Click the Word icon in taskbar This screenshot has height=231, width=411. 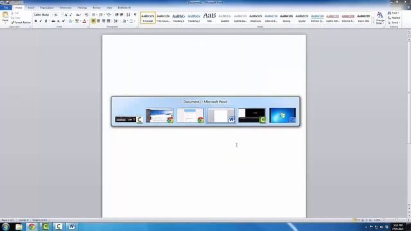point(71,227)
